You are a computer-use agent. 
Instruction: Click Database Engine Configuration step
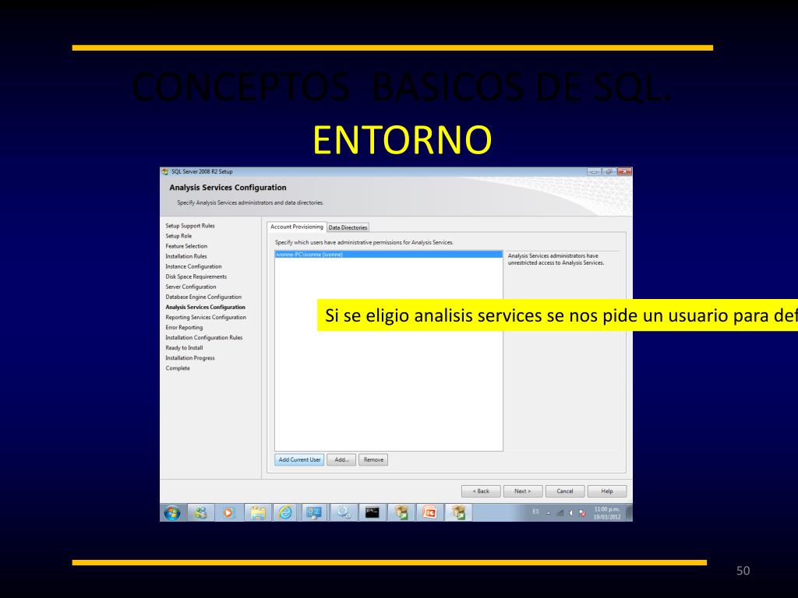(x=203, y=297)
